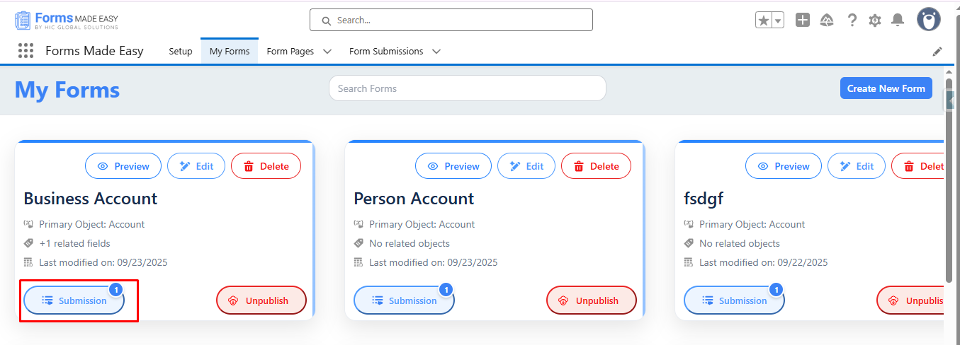Click the vertical page scrollbar
The width and height of the screenshot is (960, 345).
[x=949, y=177]
